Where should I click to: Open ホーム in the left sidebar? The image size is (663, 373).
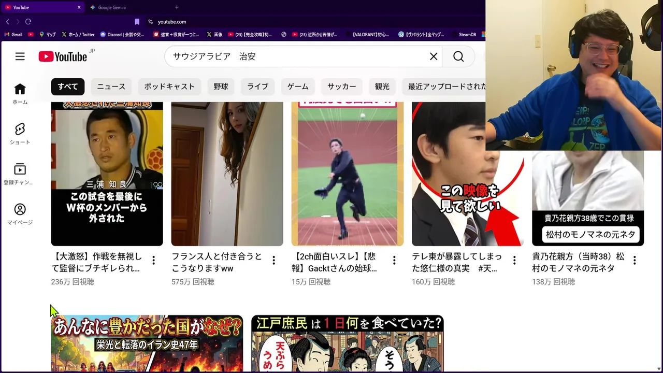pos(20,94)
